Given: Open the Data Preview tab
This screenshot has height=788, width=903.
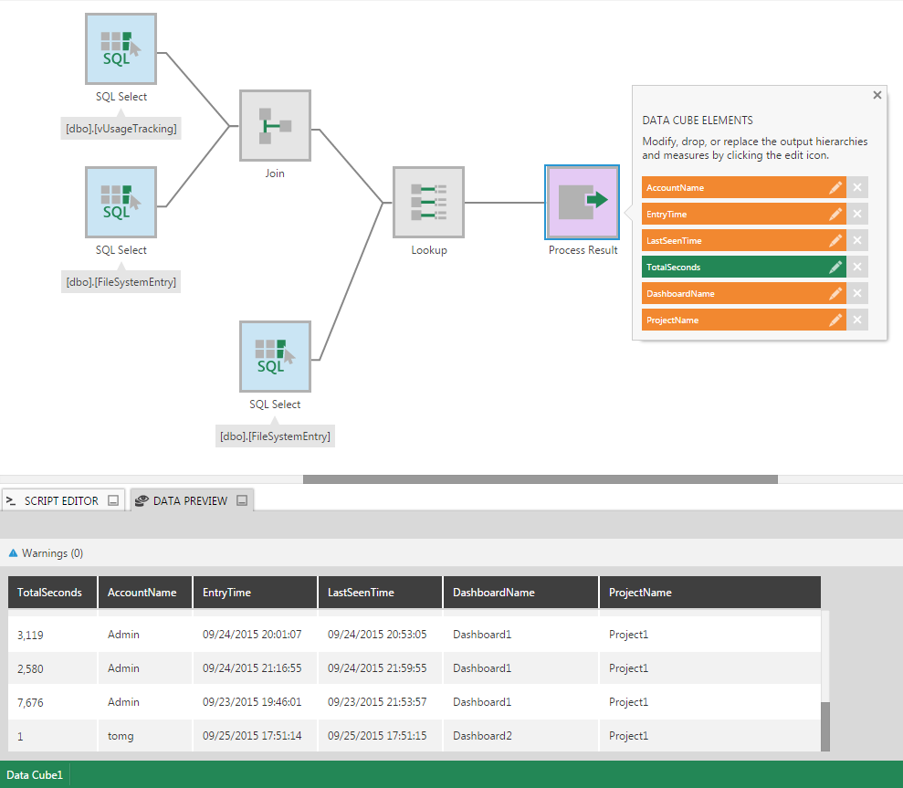Looking at the screenshot, I should (189, 500).
